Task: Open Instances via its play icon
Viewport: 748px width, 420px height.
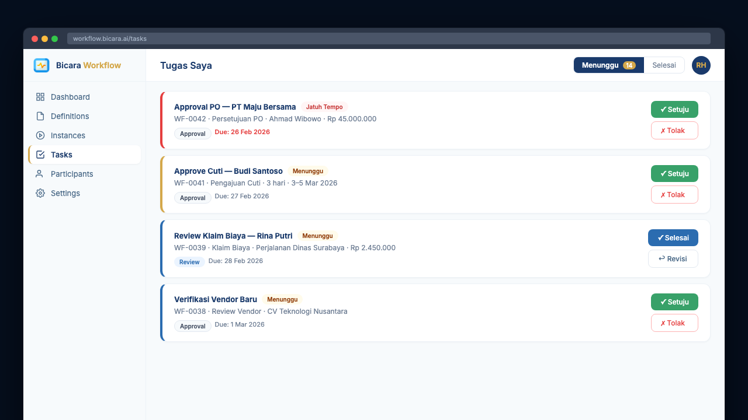Action: [40, 135]
